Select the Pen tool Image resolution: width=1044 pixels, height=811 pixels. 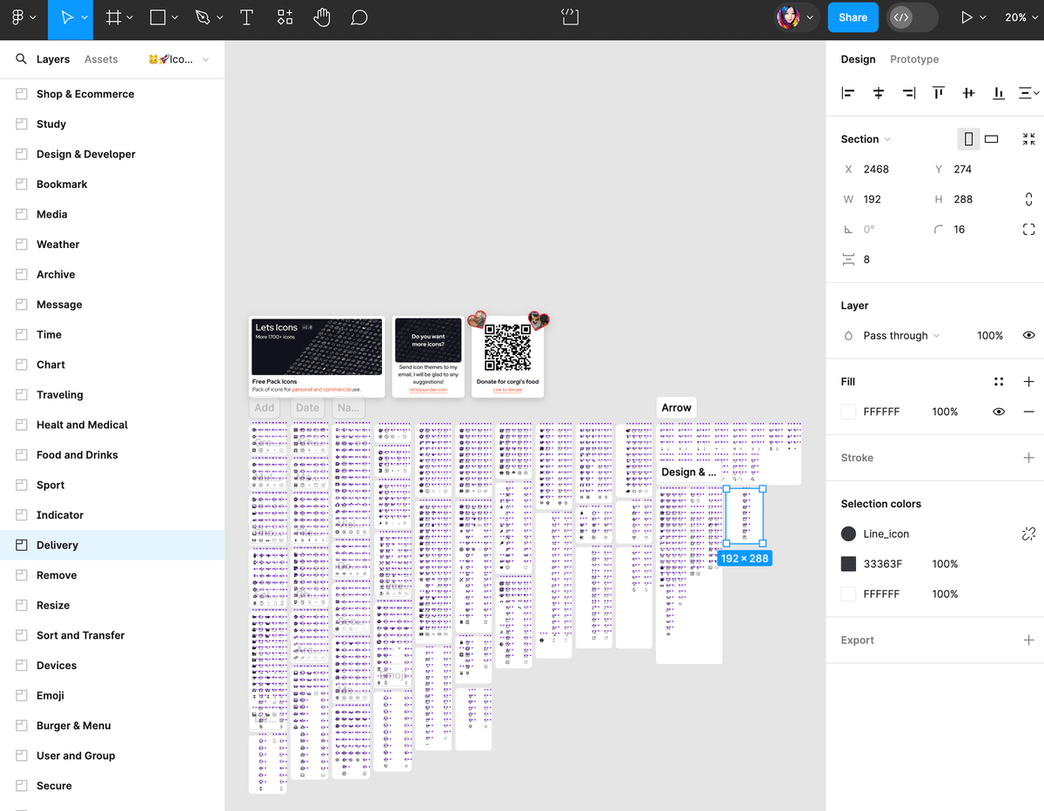click(203, 17)
